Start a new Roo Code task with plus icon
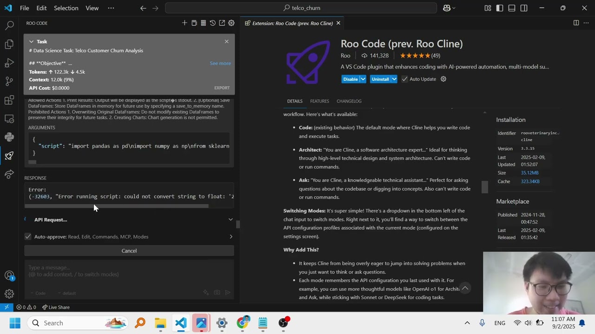The width and height of the screenshot is (595, 334). click(x=185, y=23)
